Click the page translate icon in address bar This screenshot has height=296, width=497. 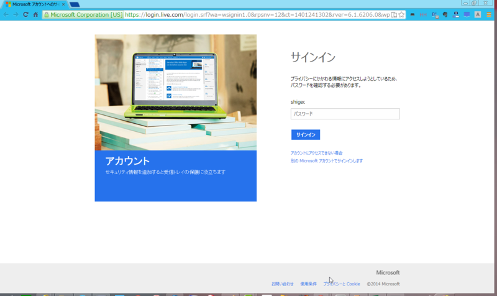(394, 14)
